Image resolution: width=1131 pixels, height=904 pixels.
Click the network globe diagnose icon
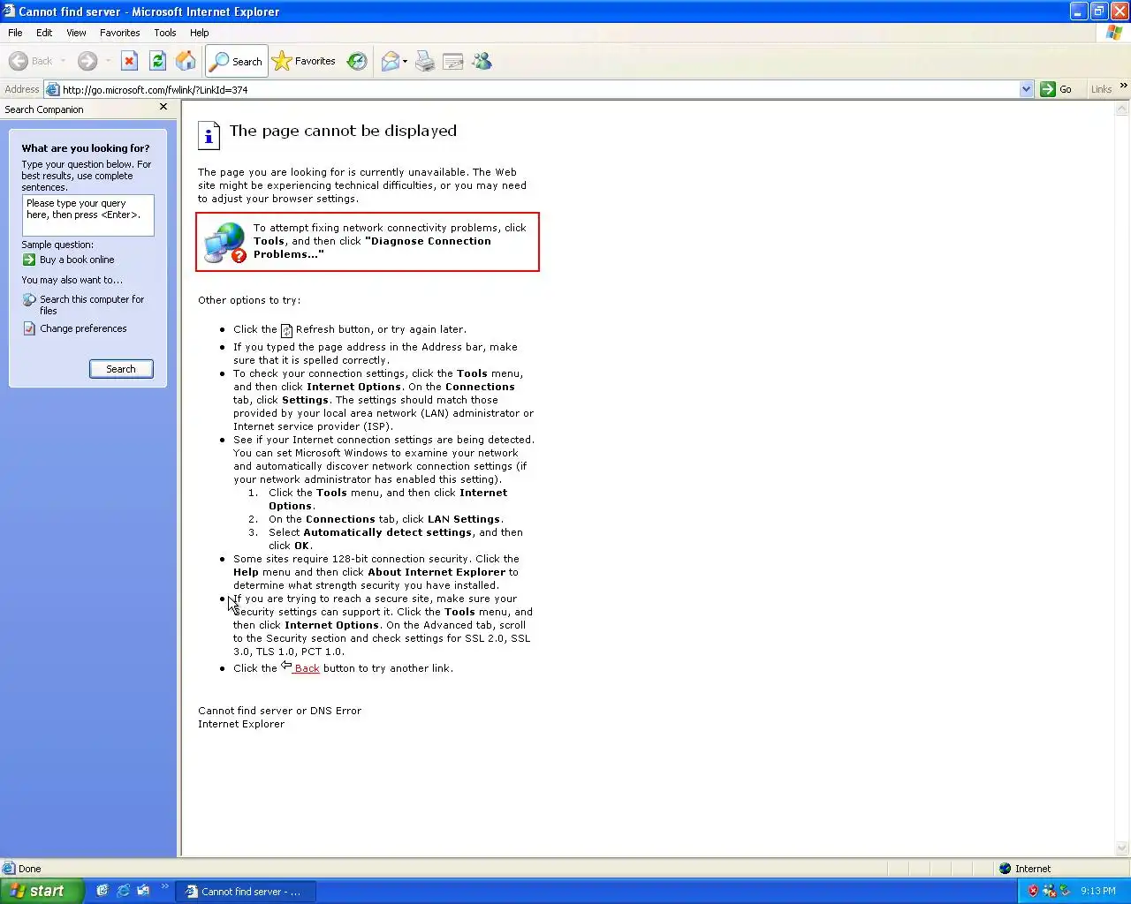(224, 242)
